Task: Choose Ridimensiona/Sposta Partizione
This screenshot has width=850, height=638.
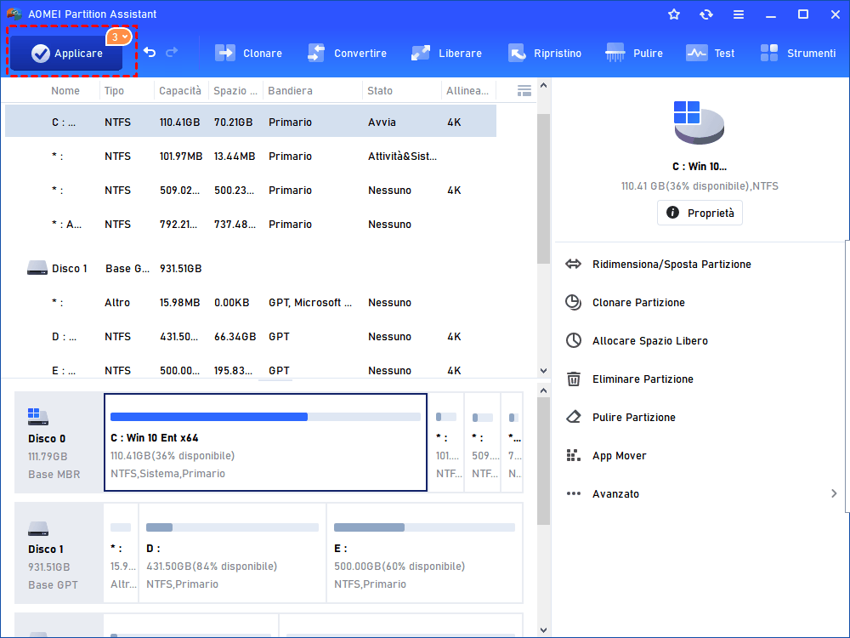Action: coord(671,265)
